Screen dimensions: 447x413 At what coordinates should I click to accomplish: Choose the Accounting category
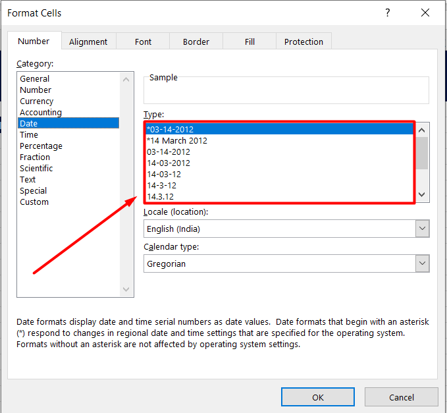[x=68, y=112]
